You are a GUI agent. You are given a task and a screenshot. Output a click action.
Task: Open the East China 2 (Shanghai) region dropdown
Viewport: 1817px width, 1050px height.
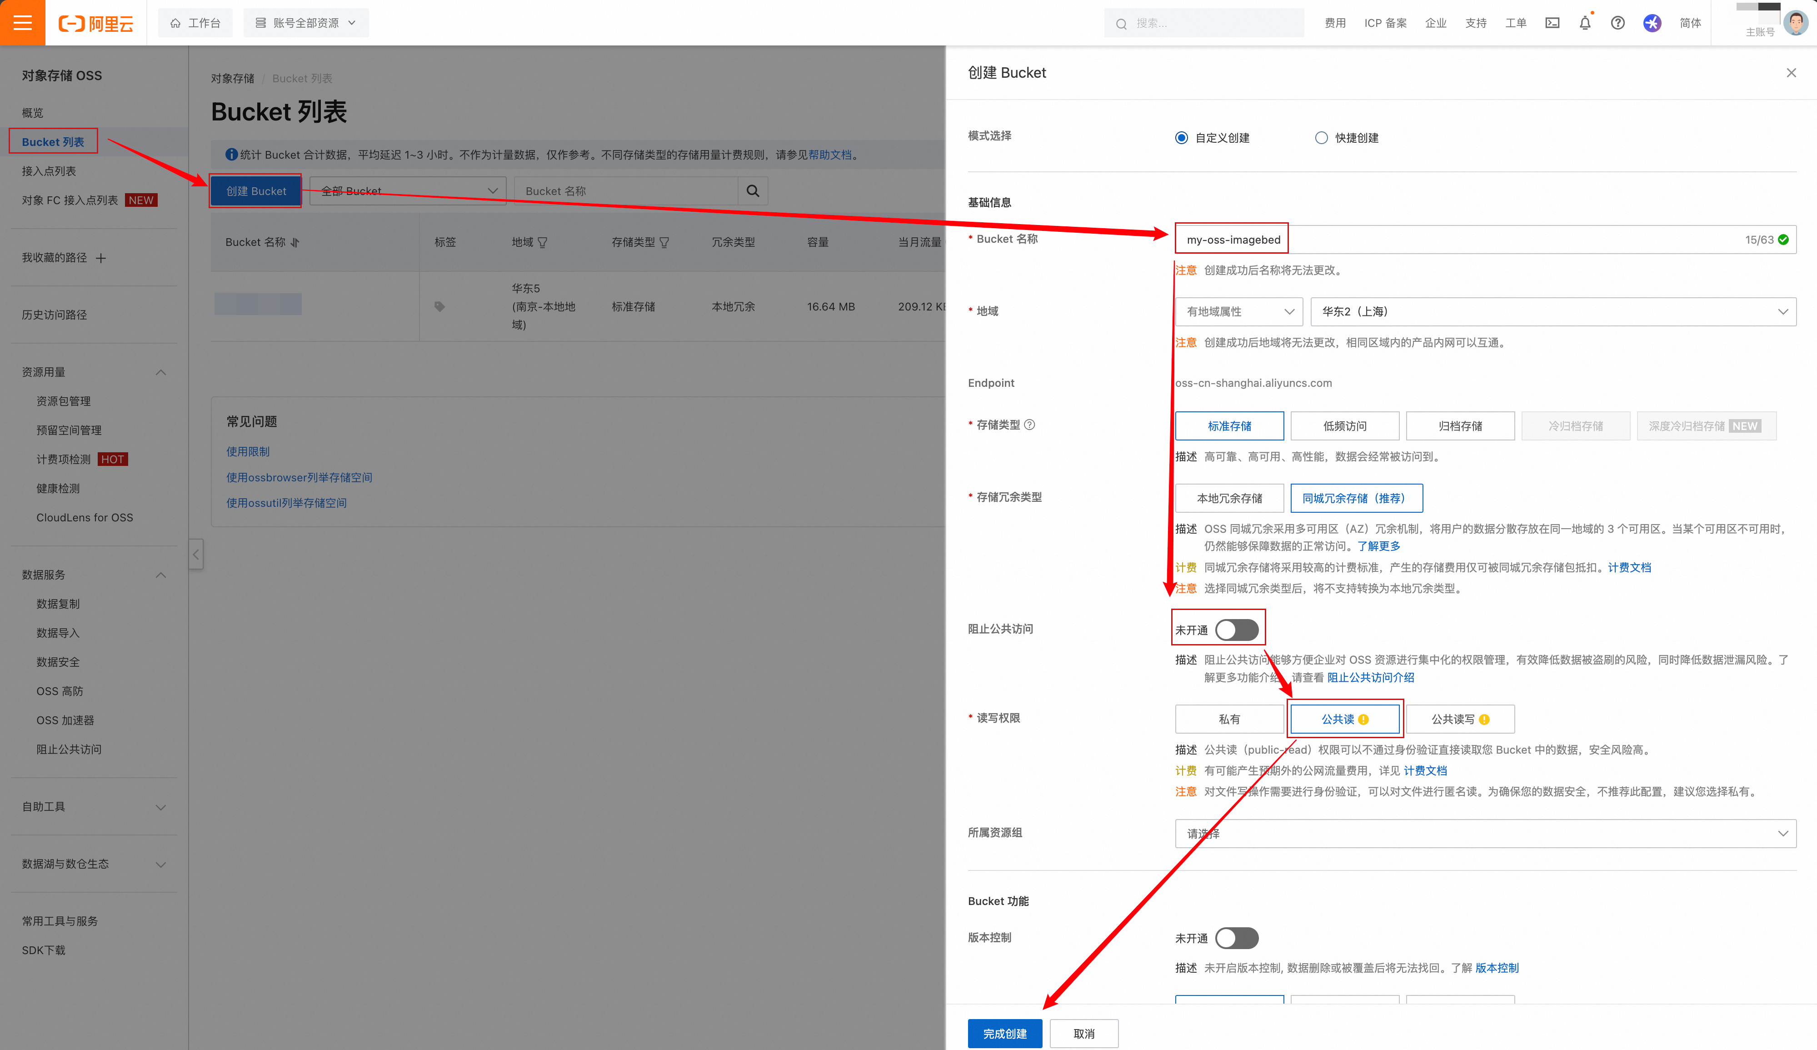(1553, 311)
